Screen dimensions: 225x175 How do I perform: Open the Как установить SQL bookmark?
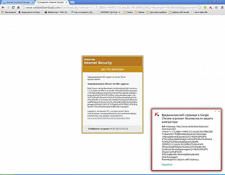pos(83,12)
